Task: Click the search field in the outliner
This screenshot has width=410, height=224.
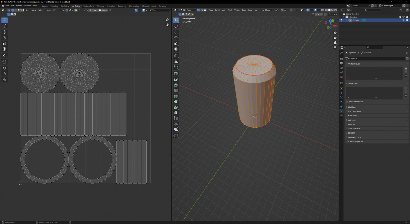Action: (x=373, y=10)
